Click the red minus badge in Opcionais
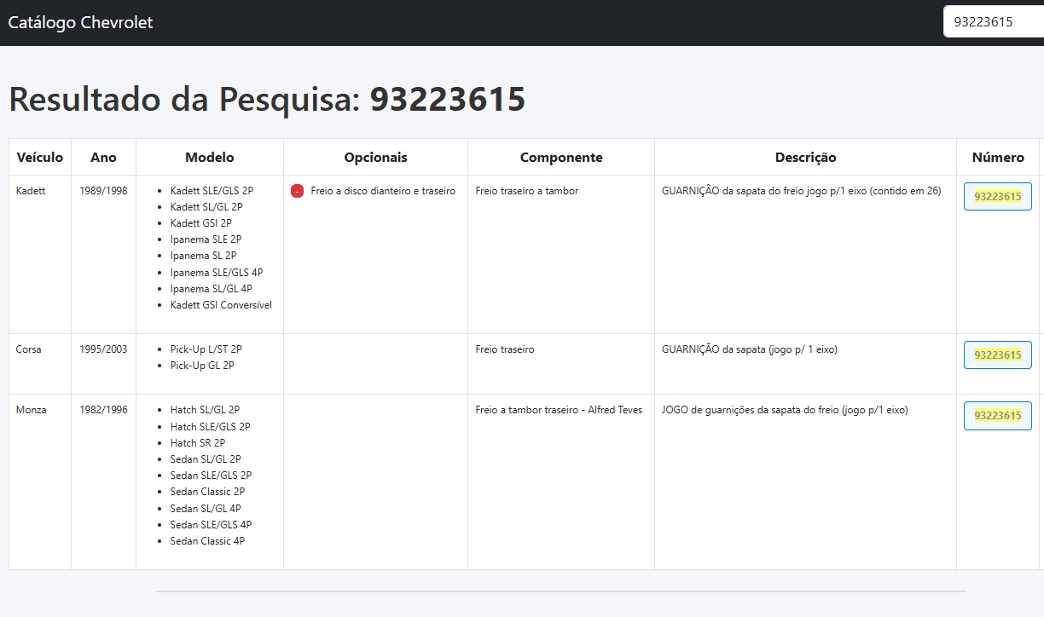Viewport: 1044px width, 617px height. (297, 192)
